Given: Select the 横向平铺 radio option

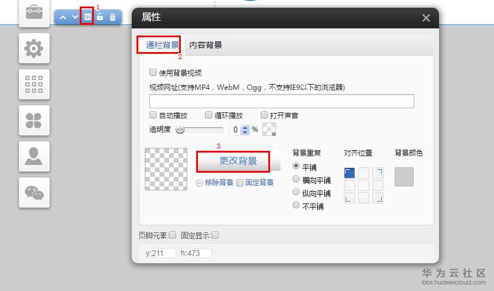Looking at the screenshot, I should pyautogui.click(x=296, y=179).
